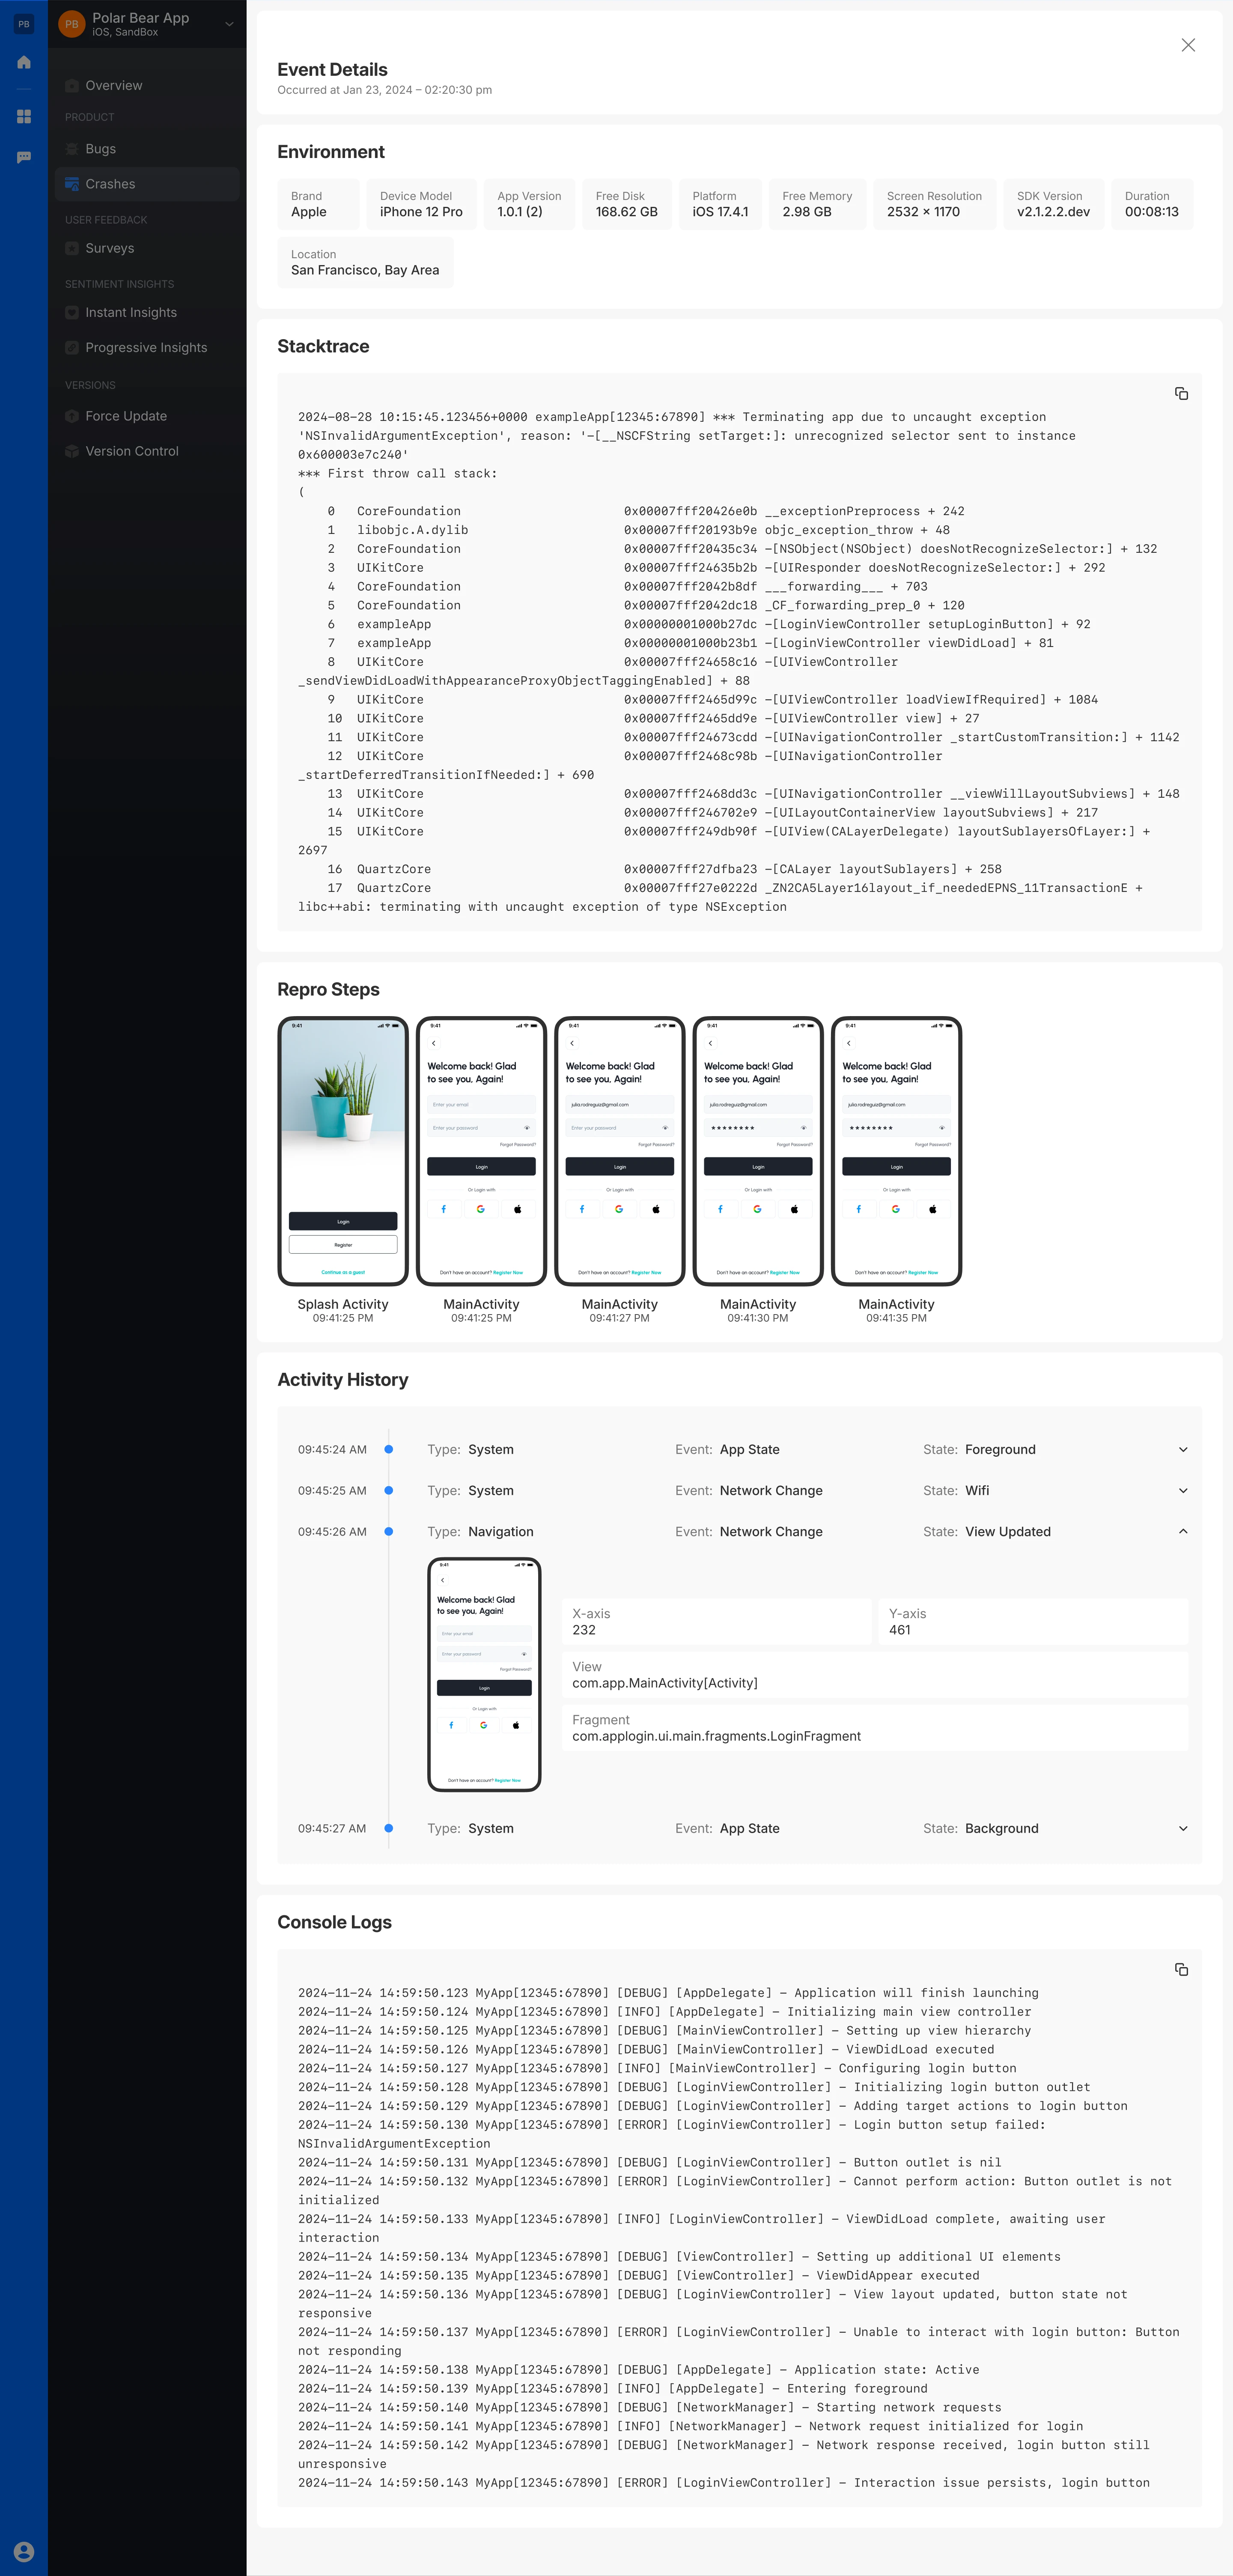Click the Instant Insights sidebar icon
Screen dimensions: 1233x2576
tap(72, 312)
